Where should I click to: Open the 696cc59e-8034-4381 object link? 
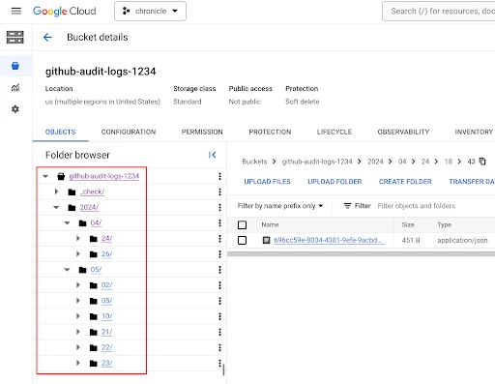[329, 240]
